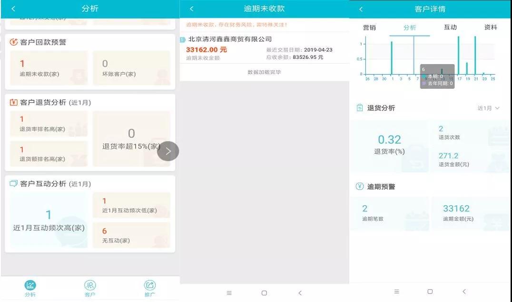
Task: Tap Android recent-apps icon in right screen
Action: pos(396,292)
